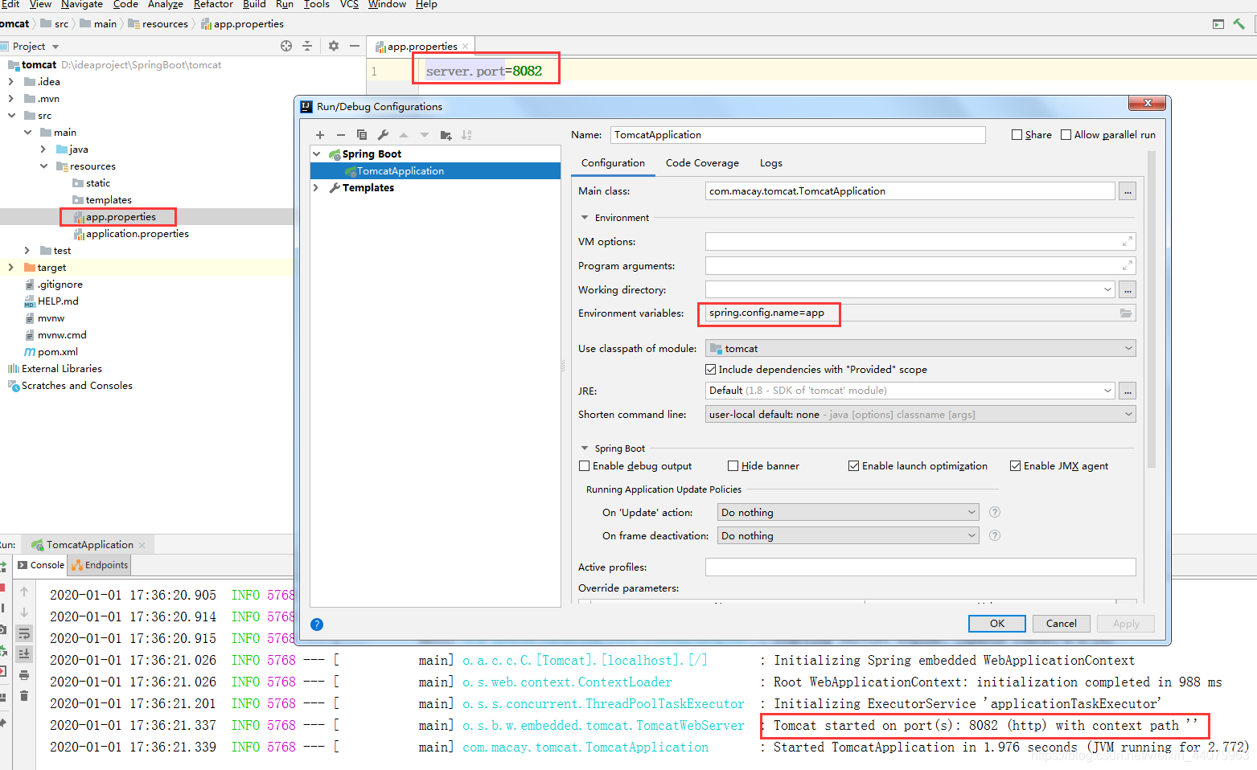Toggle scroll to end in console

tap(24, 653)
